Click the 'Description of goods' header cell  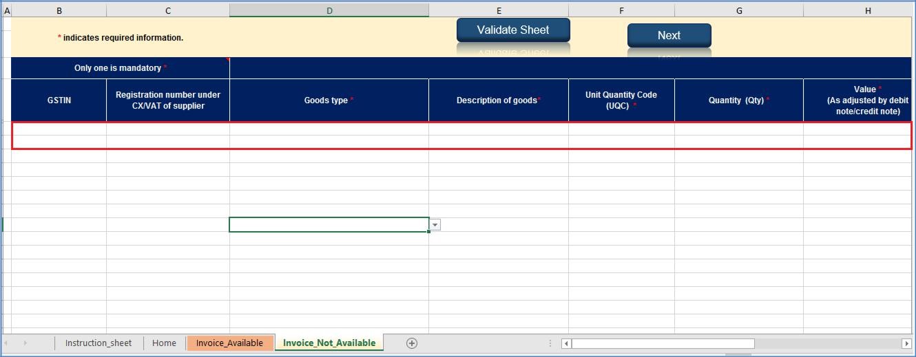[x=499, y=100]
